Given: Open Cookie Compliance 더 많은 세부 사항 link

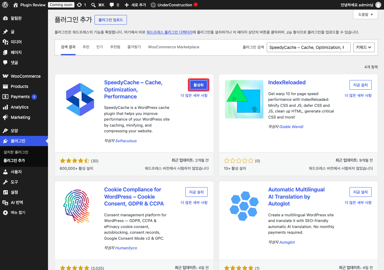Looking at the screenshot, I should 194,202.
